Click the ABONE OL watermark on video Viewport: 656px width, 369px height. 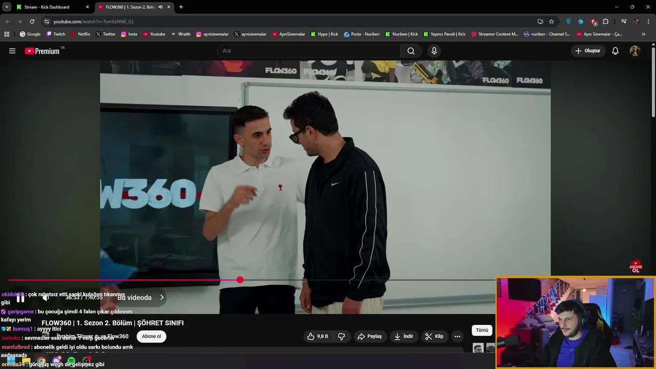click(636, 266)
